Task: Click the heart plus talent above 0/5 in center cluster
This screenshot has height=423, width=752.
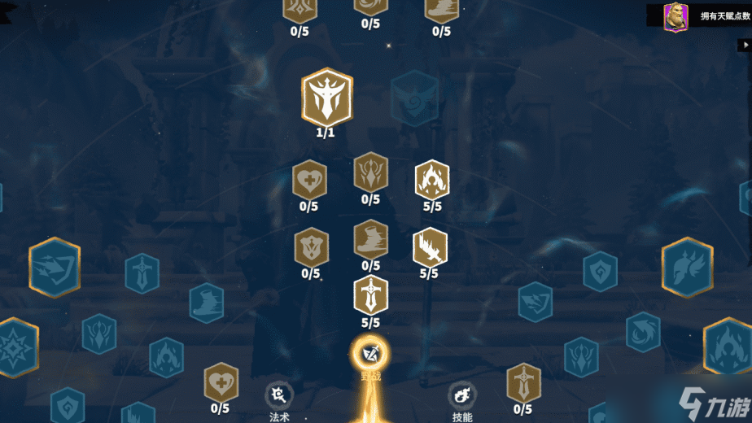Action: click(310, 180)
